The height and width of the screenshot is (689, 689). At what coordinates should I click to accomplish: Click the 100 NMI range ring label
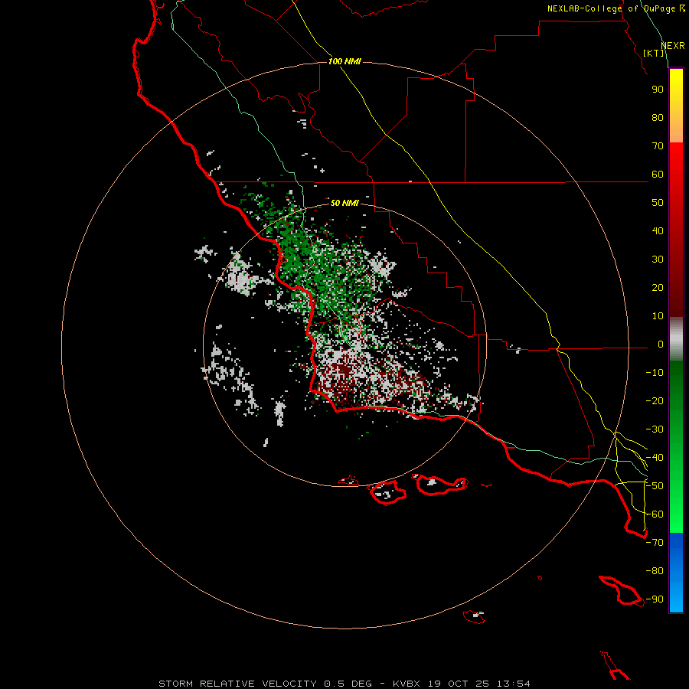point(344,61)
